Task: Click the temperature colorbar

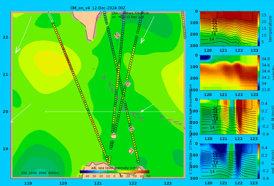Action: point(258,29)
